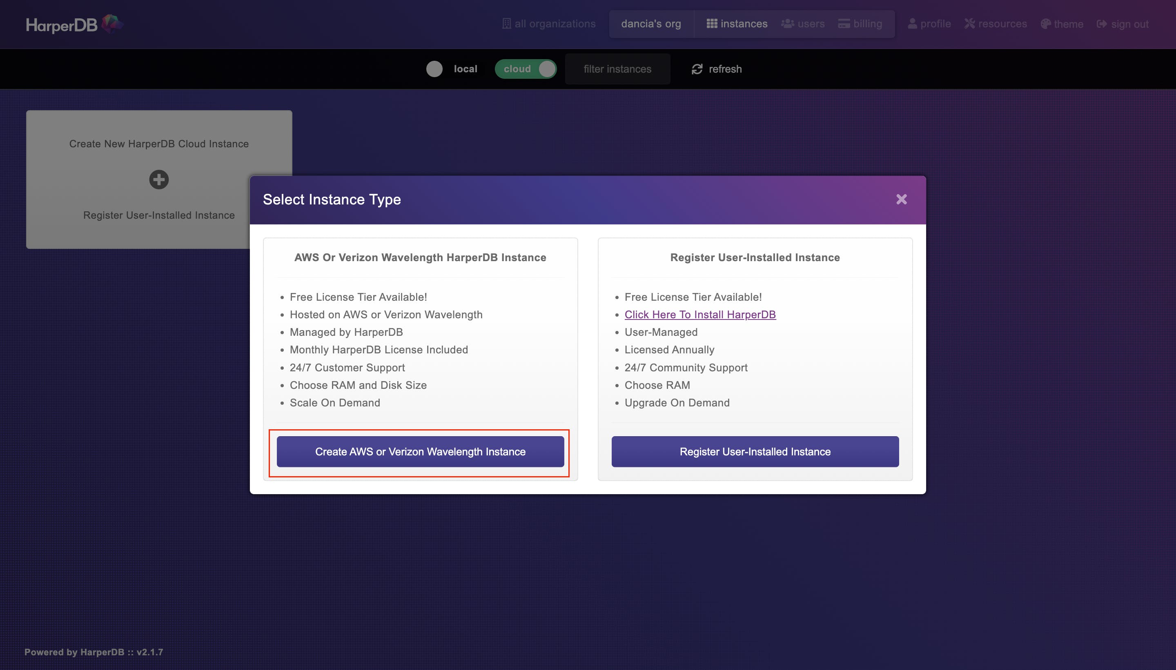Viewport: 1176px width, 670px height.
Task: Open profile via person icon
Action: (912, 24)
